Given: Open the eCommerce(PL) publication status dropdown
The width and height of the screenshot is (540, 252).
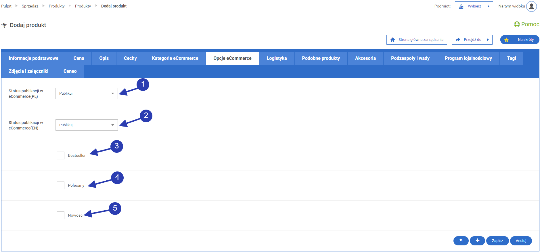Looking at the screenshot, I should coord(87,93).
